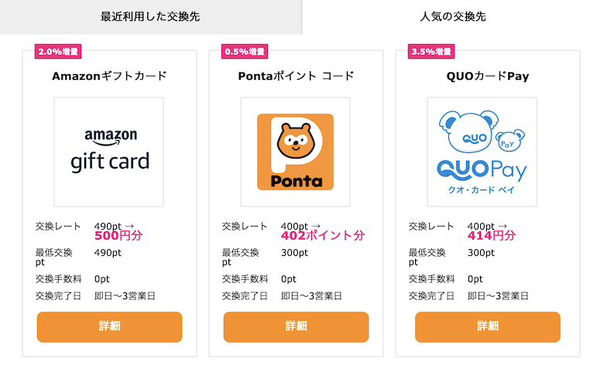Click the 0pt fee in QUO card
Image resolution: width=597 pixels, height=372 pixels.
pos(475,279)
